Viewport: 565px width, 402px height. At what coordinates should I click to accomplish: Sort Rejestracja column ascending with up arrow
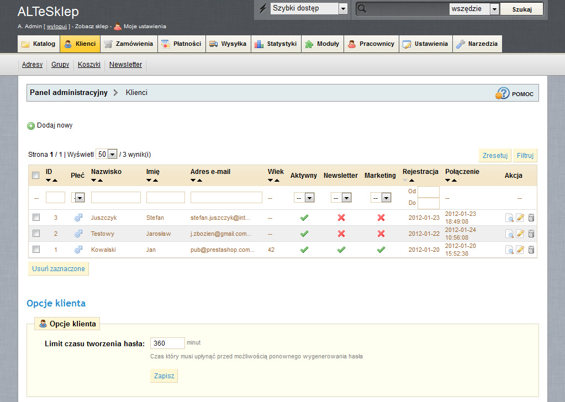click(x=411, y=180)
